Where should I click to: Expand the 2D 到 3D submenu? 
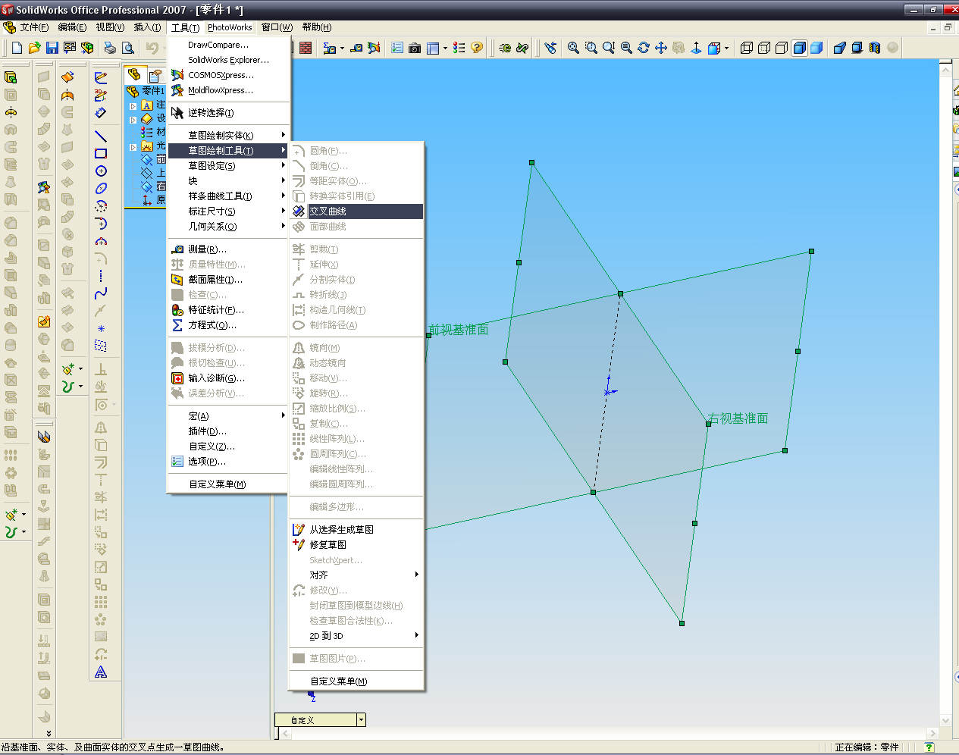click(x=356, y=635)
